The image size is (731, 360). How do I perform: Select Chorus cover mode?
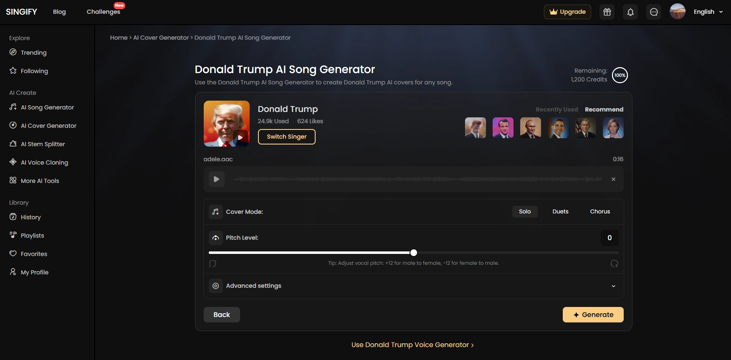[600, 212]
